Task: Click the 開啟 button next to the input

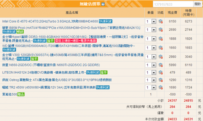Action: pos(198,4)
